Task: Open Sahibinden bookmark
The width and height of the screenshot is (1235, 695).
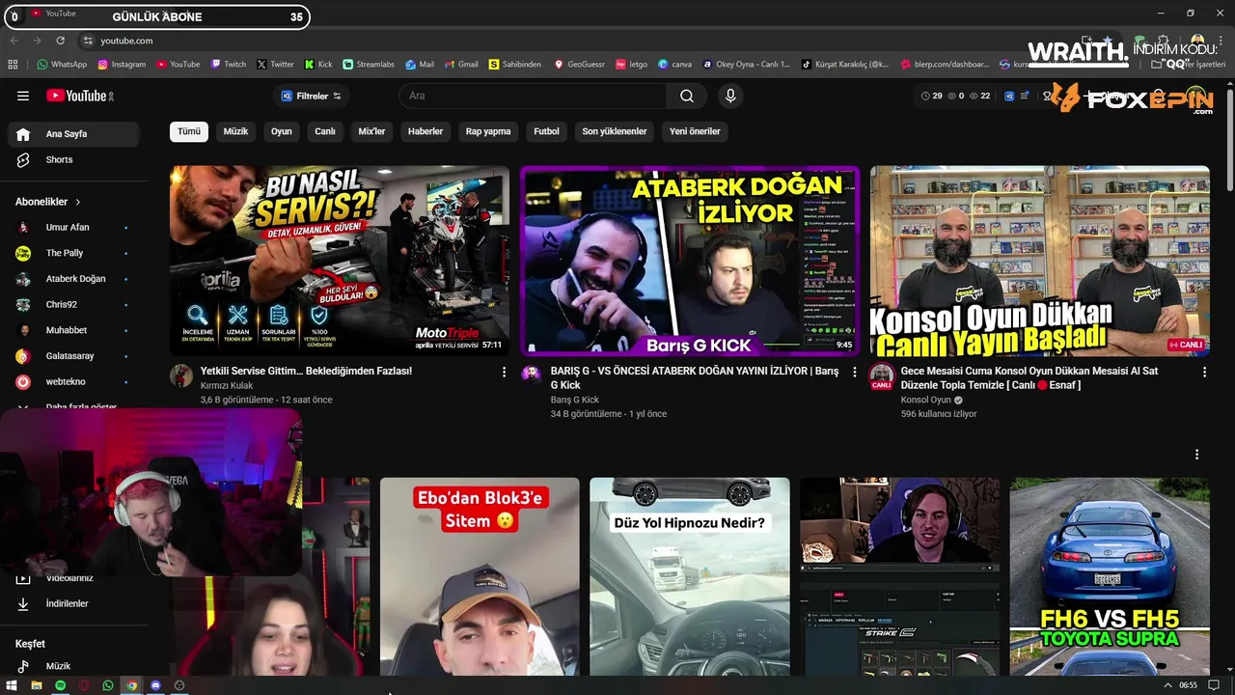Action: click(x=515, y=65)
